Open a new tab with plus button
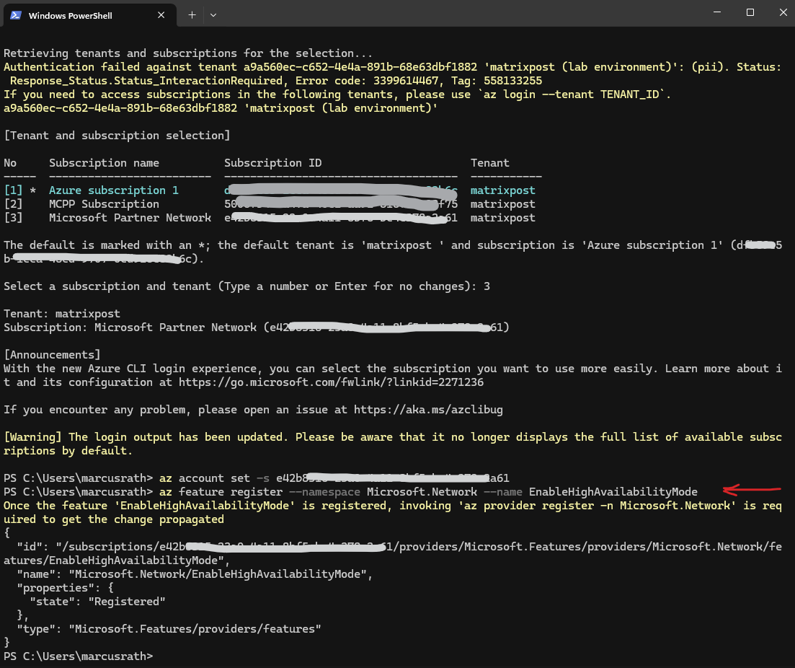Viewport: 795px width, 668px height. click(x=192, y=15)
